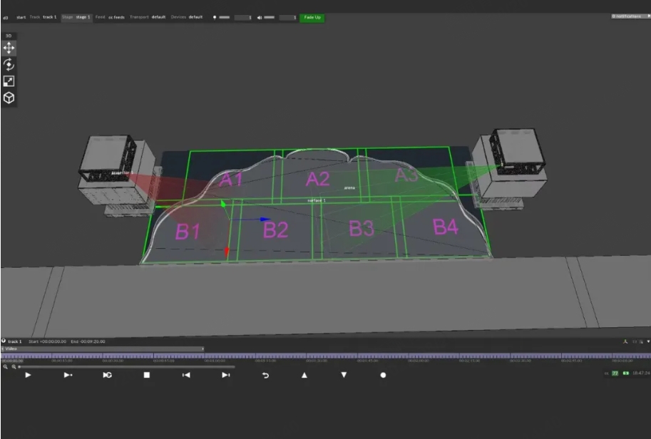Click the return/undo arrow transport icon
651x439 pixels.
point(265,375)
